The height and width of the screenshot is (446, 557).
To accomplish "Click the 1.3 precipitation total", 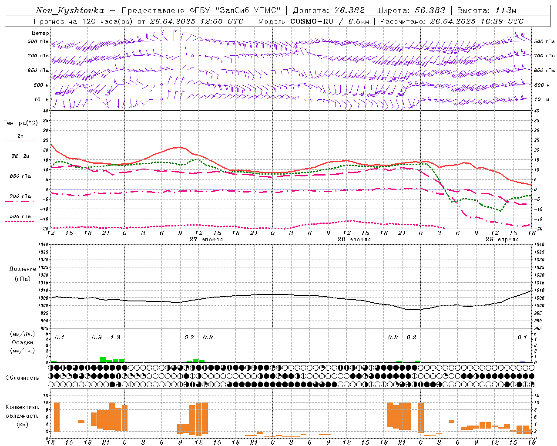I will [115, 338].
